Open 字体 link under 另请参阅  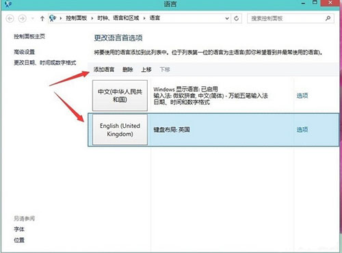click(x=19, y=229)
